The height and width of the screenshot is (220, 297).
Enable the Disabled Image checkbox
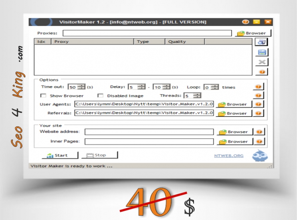(x=100, y=96)
